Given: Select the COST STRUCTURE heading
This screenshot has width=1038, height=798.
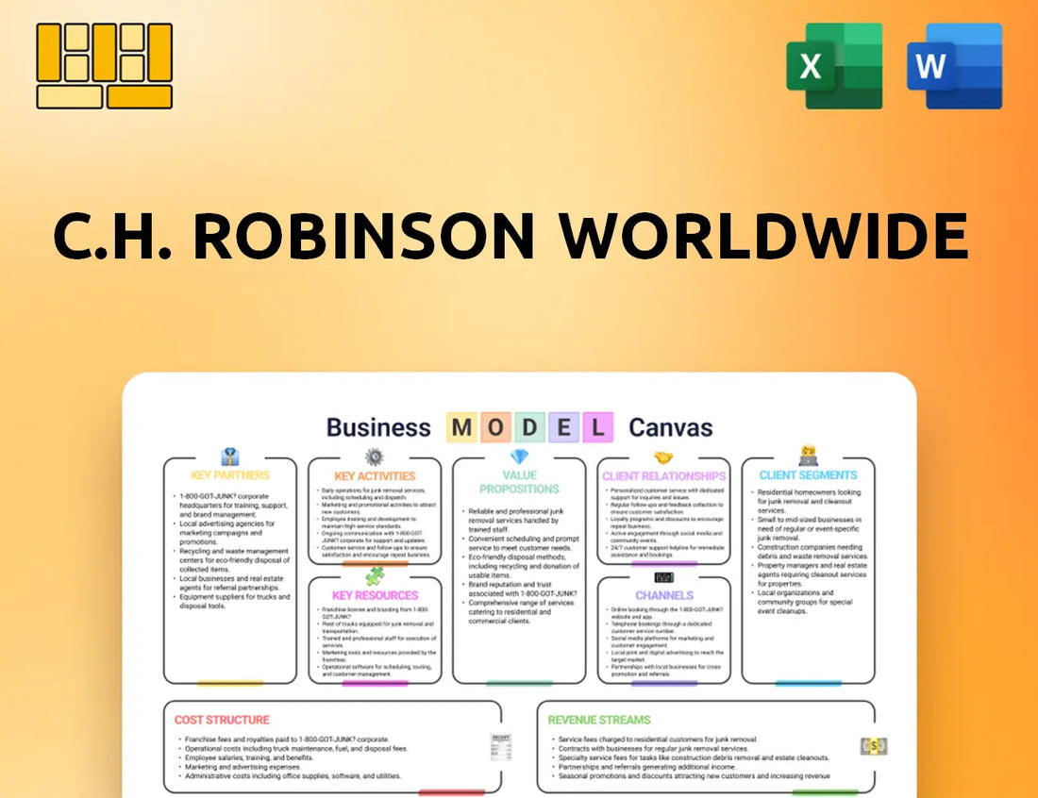Looking at the screenshot, I should pos(222,720).
